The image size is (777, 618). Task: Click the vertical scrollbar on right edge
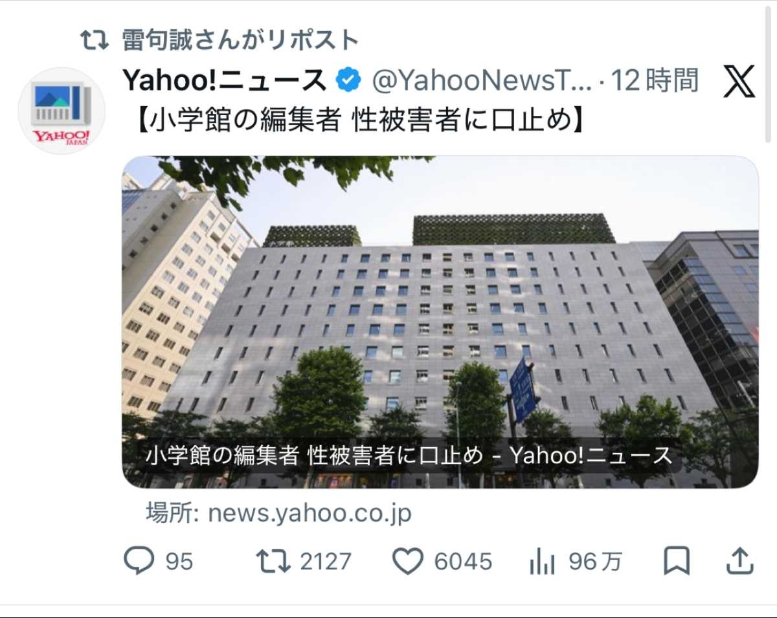point(769,71)
